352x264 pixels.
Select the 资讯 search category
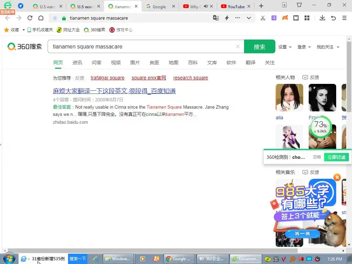click(77, 63)
